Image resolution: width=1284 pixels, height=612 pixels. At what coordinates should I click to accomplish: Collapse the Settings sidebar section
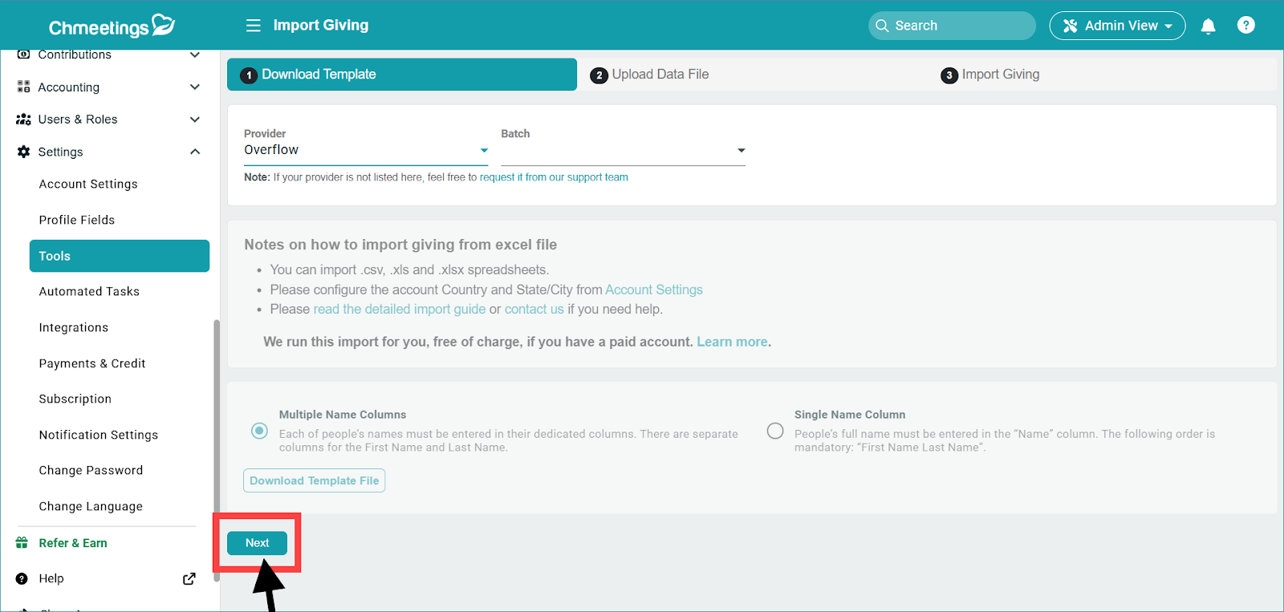pyautogui.click(x=195, y=152)
